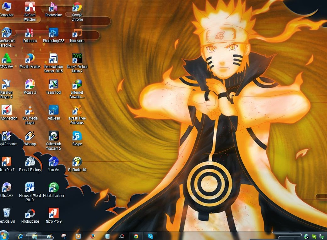The width and height of the screenshot is (327, 240).
Task: Launch the Mobile Partner shortcut
Action: tap(54, 190)
